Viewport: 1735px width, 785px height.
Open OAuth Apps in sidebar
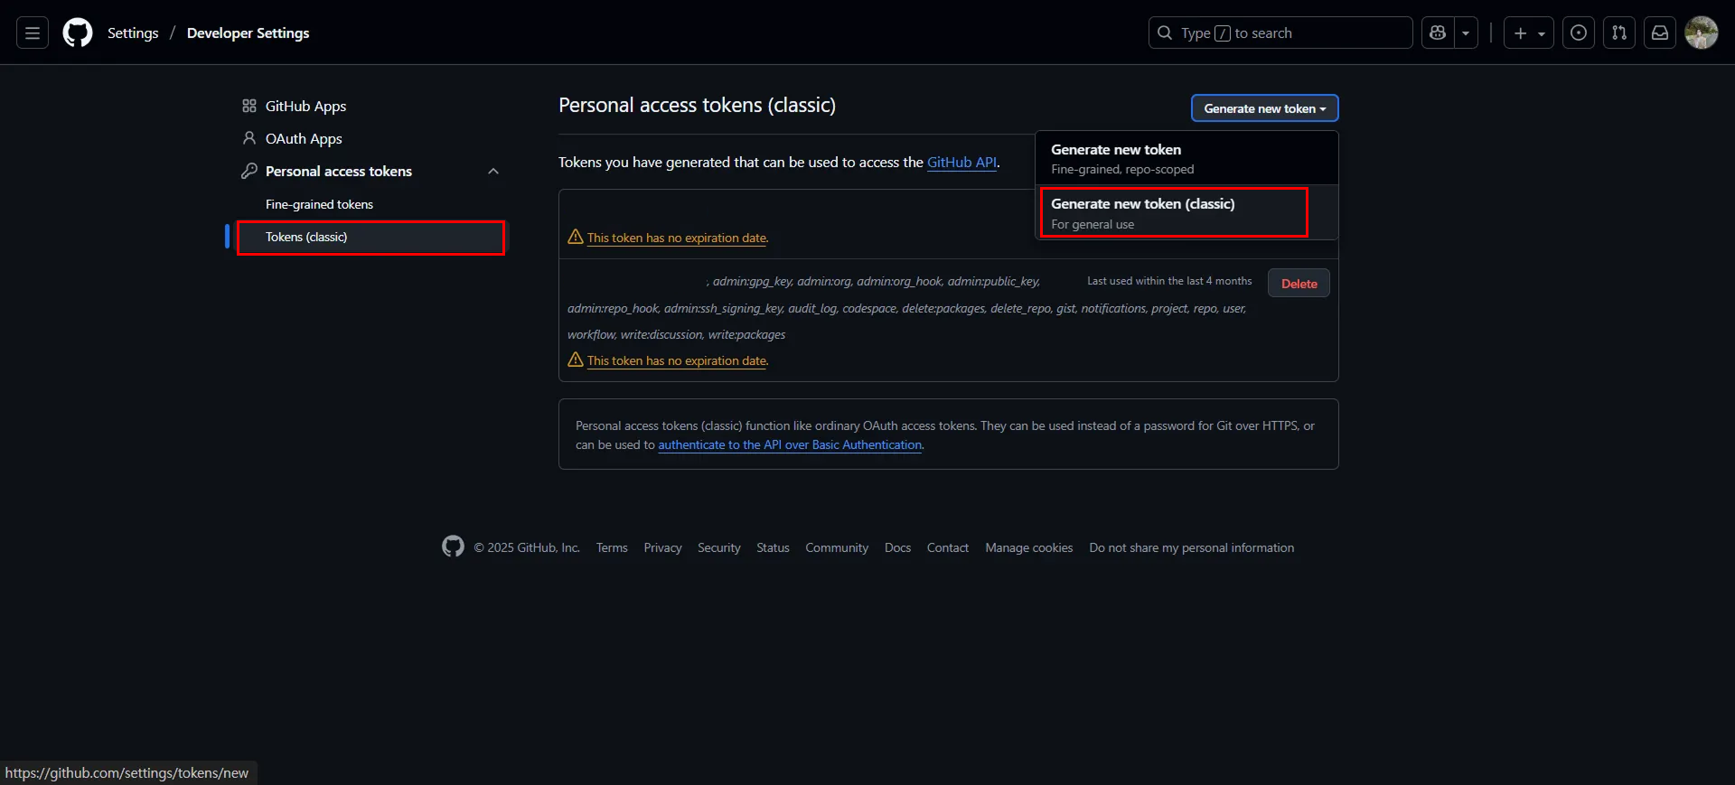[x=304, y=139]
